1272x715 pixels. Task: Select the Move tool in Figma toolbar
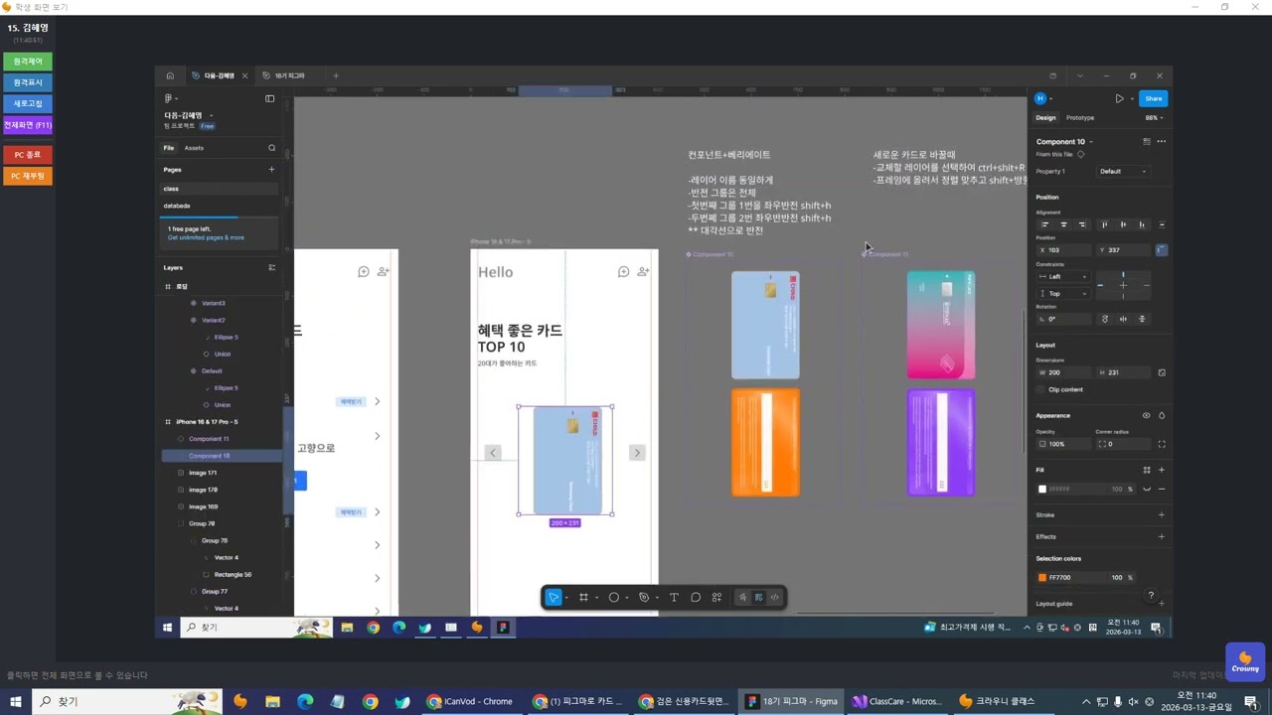click(x=554, y=597)
